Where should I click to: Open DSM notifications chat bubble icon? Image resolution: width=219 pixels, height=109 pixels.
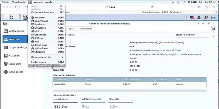coord(192,17)
